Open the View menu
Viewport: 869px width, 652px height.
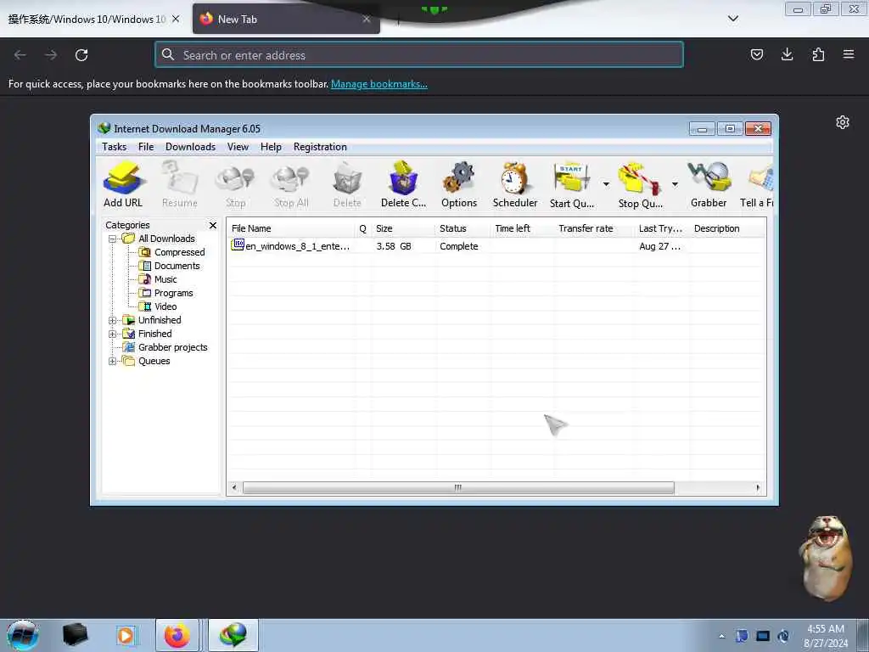238,147
